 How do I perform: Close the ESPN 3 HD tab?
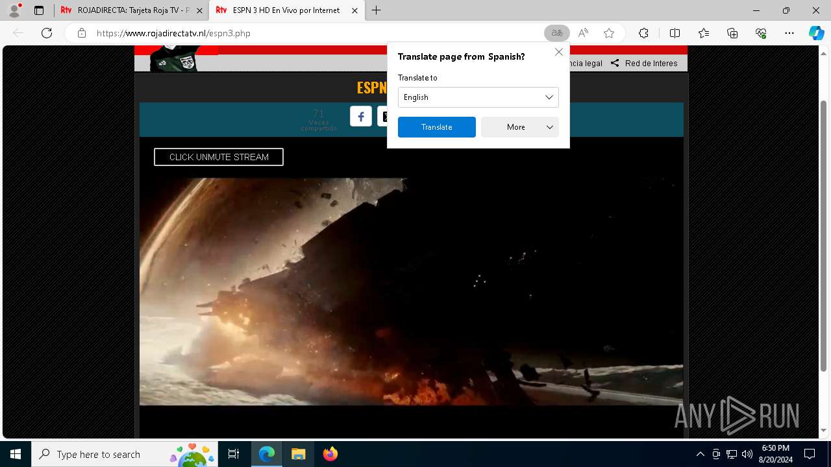354,10
